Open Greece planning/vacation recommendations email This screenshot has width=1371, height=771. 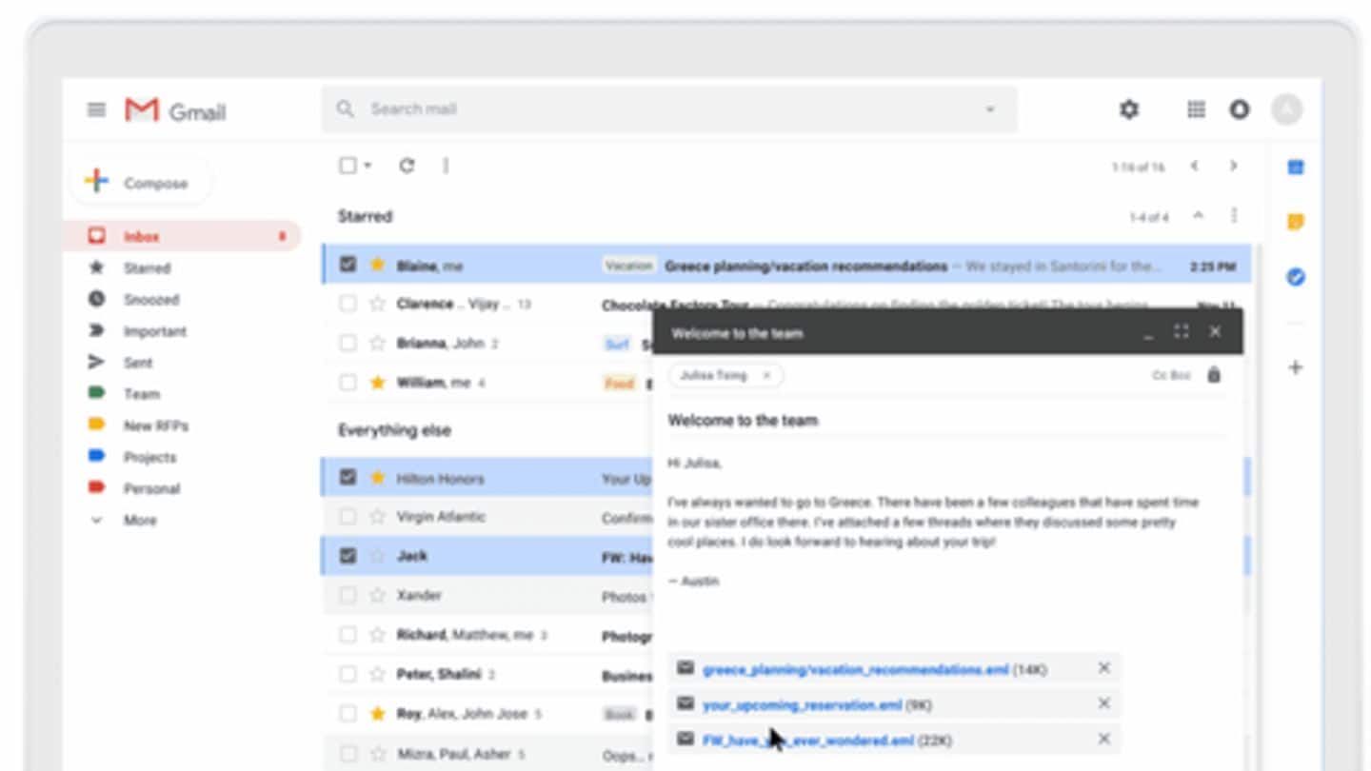click(x=786, y=265)
